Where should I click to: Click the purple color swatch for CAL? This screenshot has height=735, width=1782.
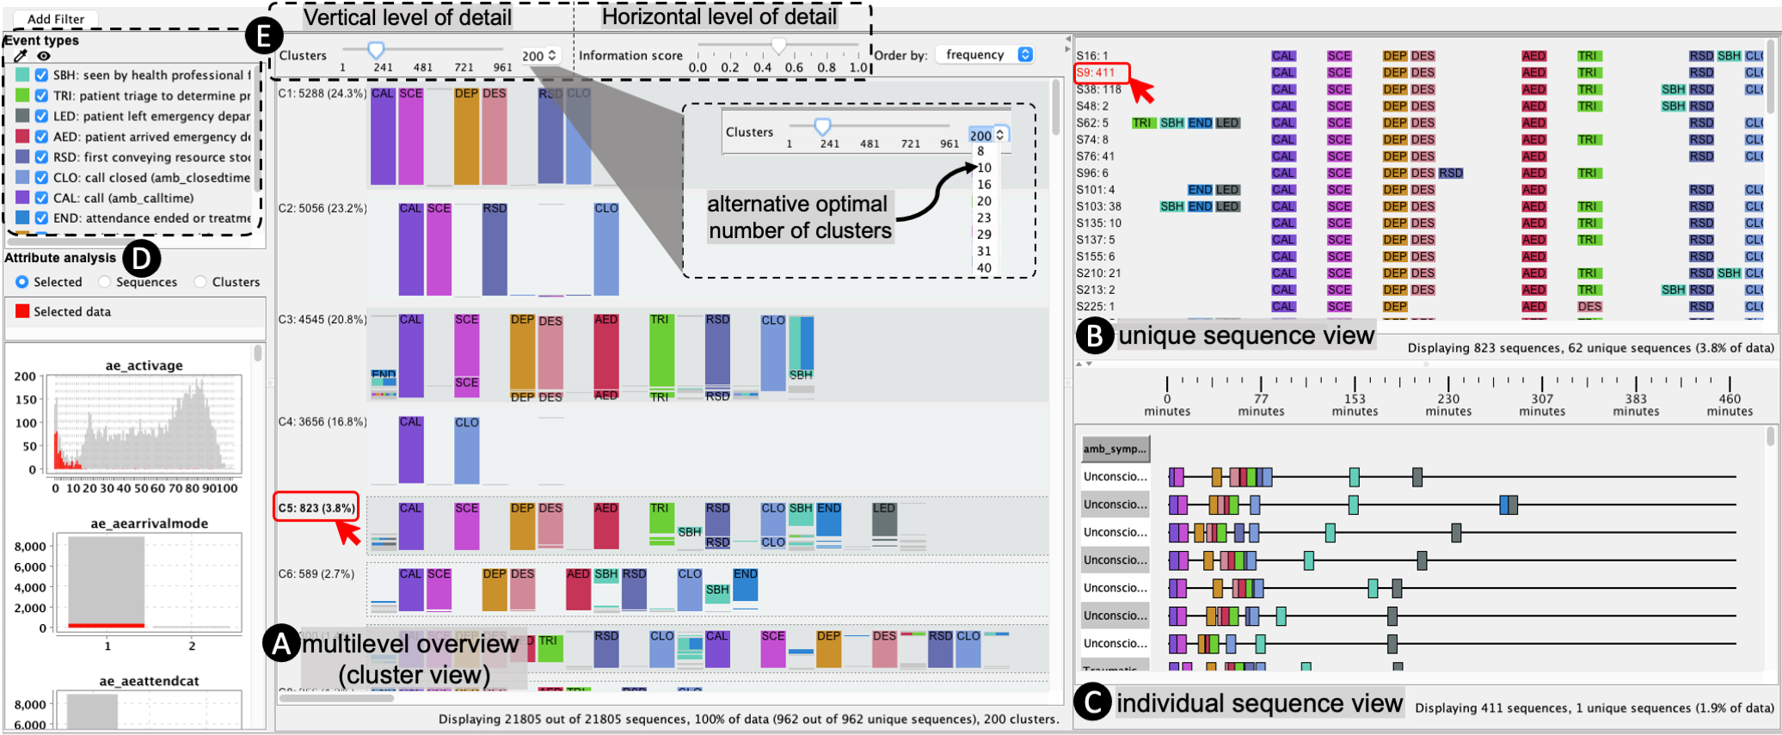point(22,198)
